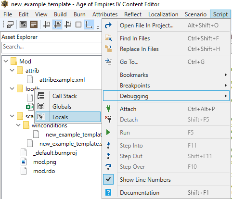Choose Find In Files

(x=166, y=38)
